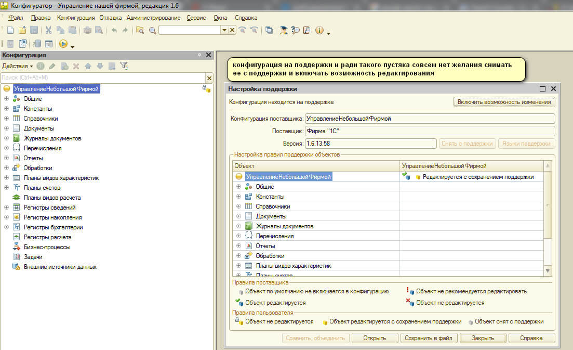Image resolution: width=573 pixels, height=350 pixels.
Task: Click the Включить возможность изменения button
Action: (504, 102)
